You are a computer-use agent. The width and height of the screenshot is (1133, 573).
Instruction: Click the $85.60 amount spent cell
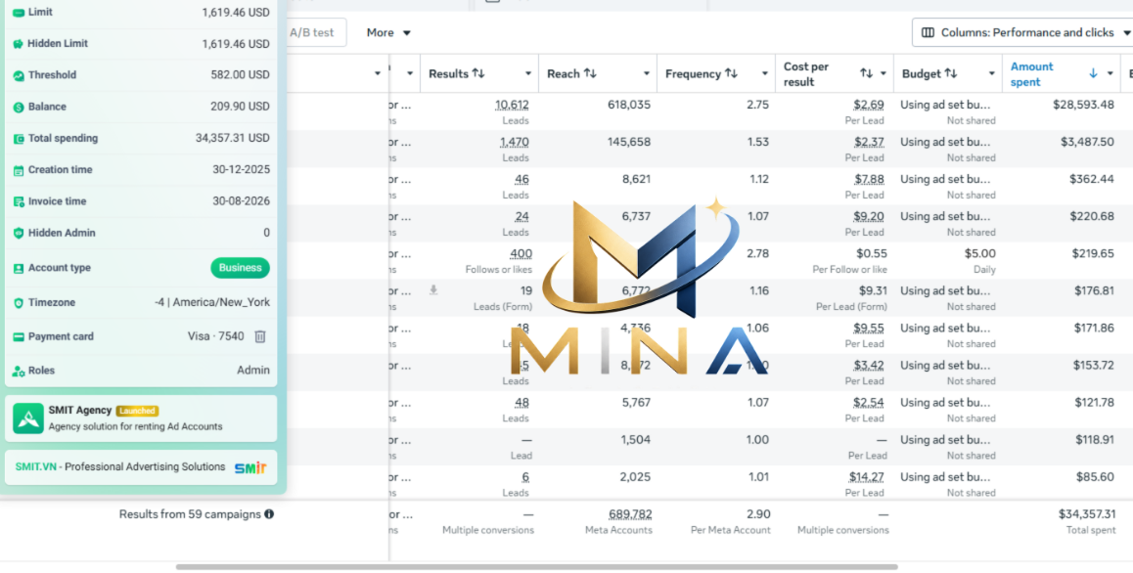coord(1095,477)
